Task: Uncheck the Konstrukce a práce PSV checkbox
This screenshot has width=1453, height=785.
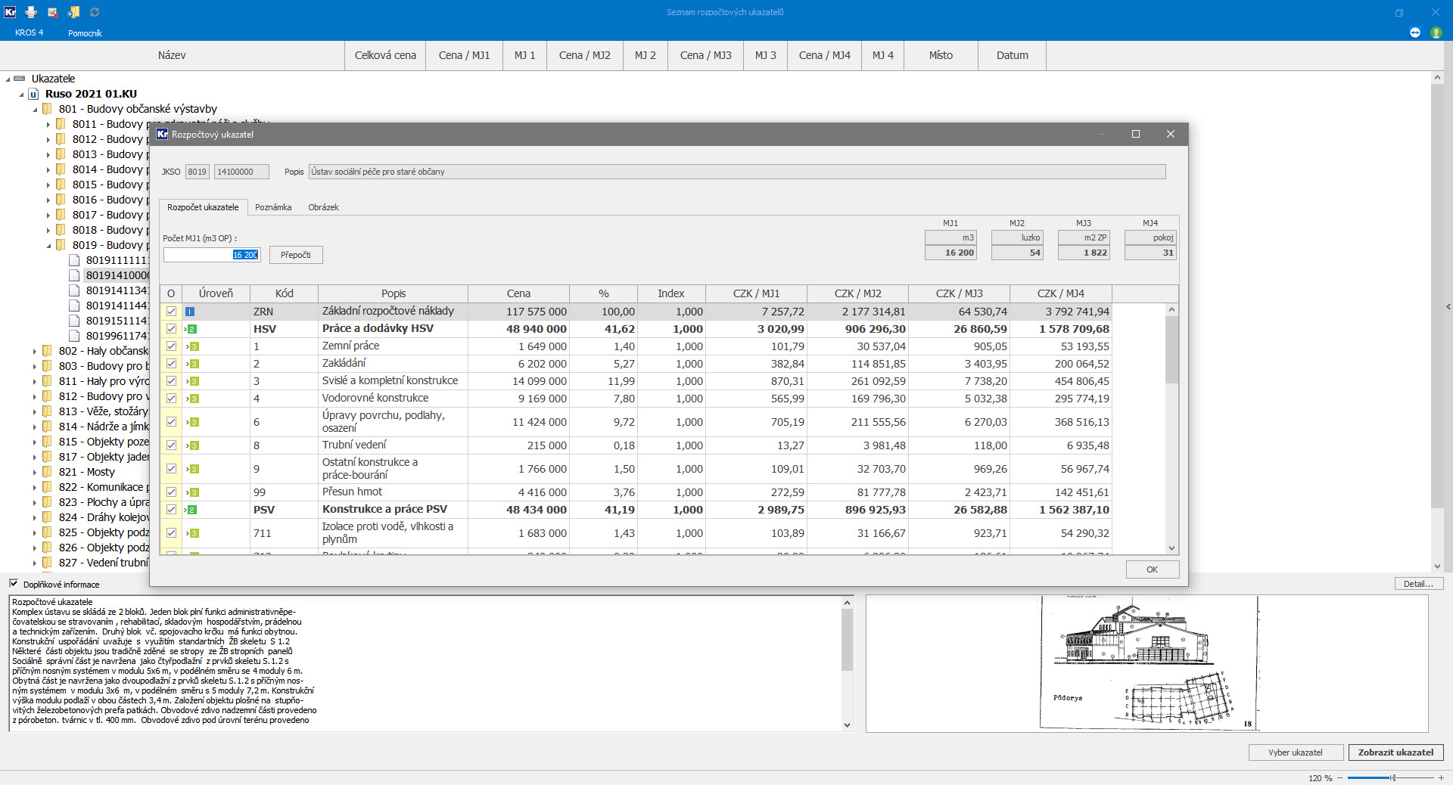Action: point(171,510)
